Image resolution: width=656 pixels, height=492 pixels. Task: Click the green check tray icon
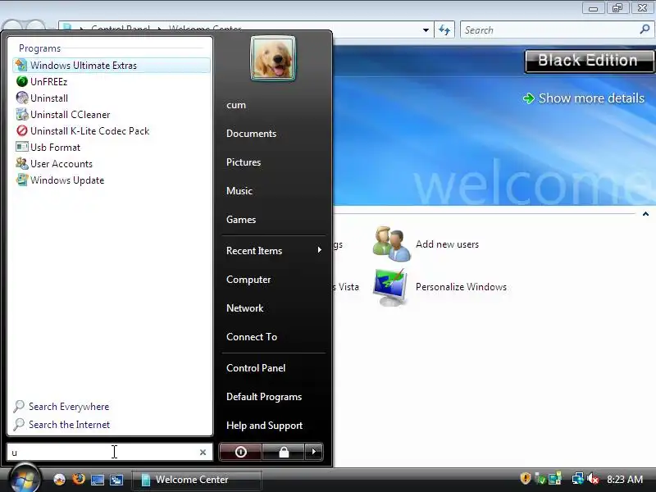point(540,479)
